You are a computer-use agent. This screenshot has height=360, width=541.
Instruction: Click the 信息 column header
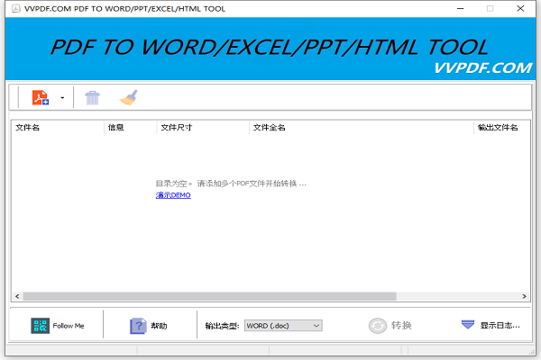pyautogui.click(x=130, y=128)
